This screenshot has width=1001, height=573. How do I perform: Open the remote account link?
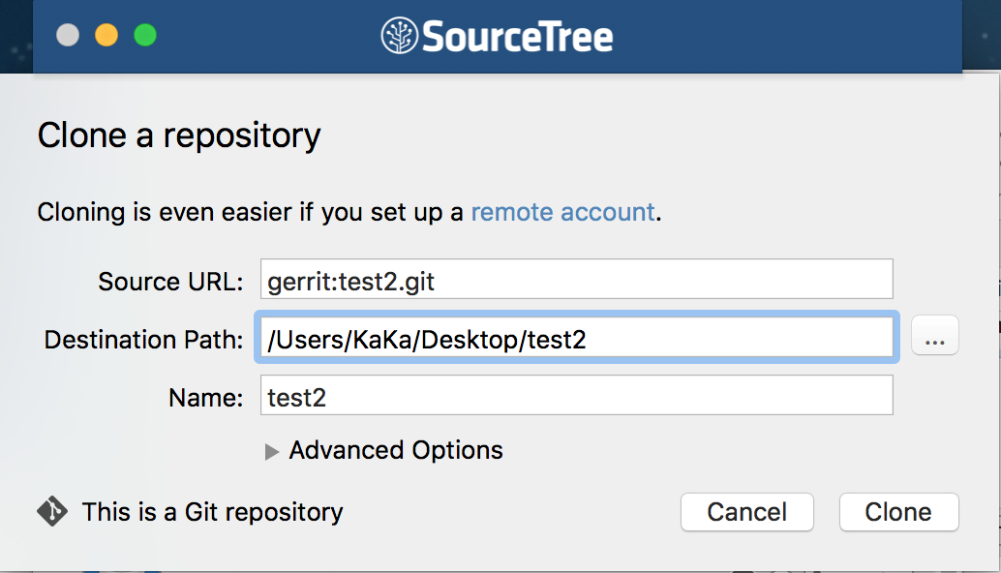pos(563,212)
